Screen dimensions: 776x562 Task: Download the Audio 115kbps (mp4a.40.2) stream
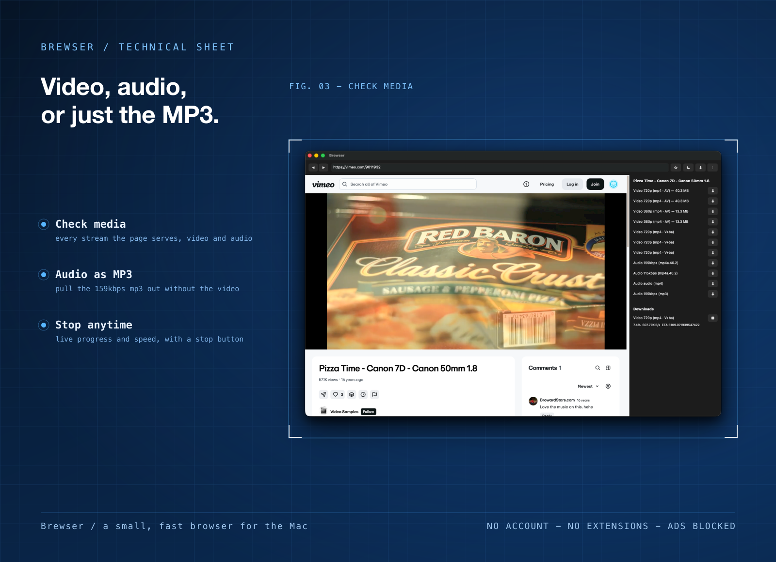click(x=713, y=273)
